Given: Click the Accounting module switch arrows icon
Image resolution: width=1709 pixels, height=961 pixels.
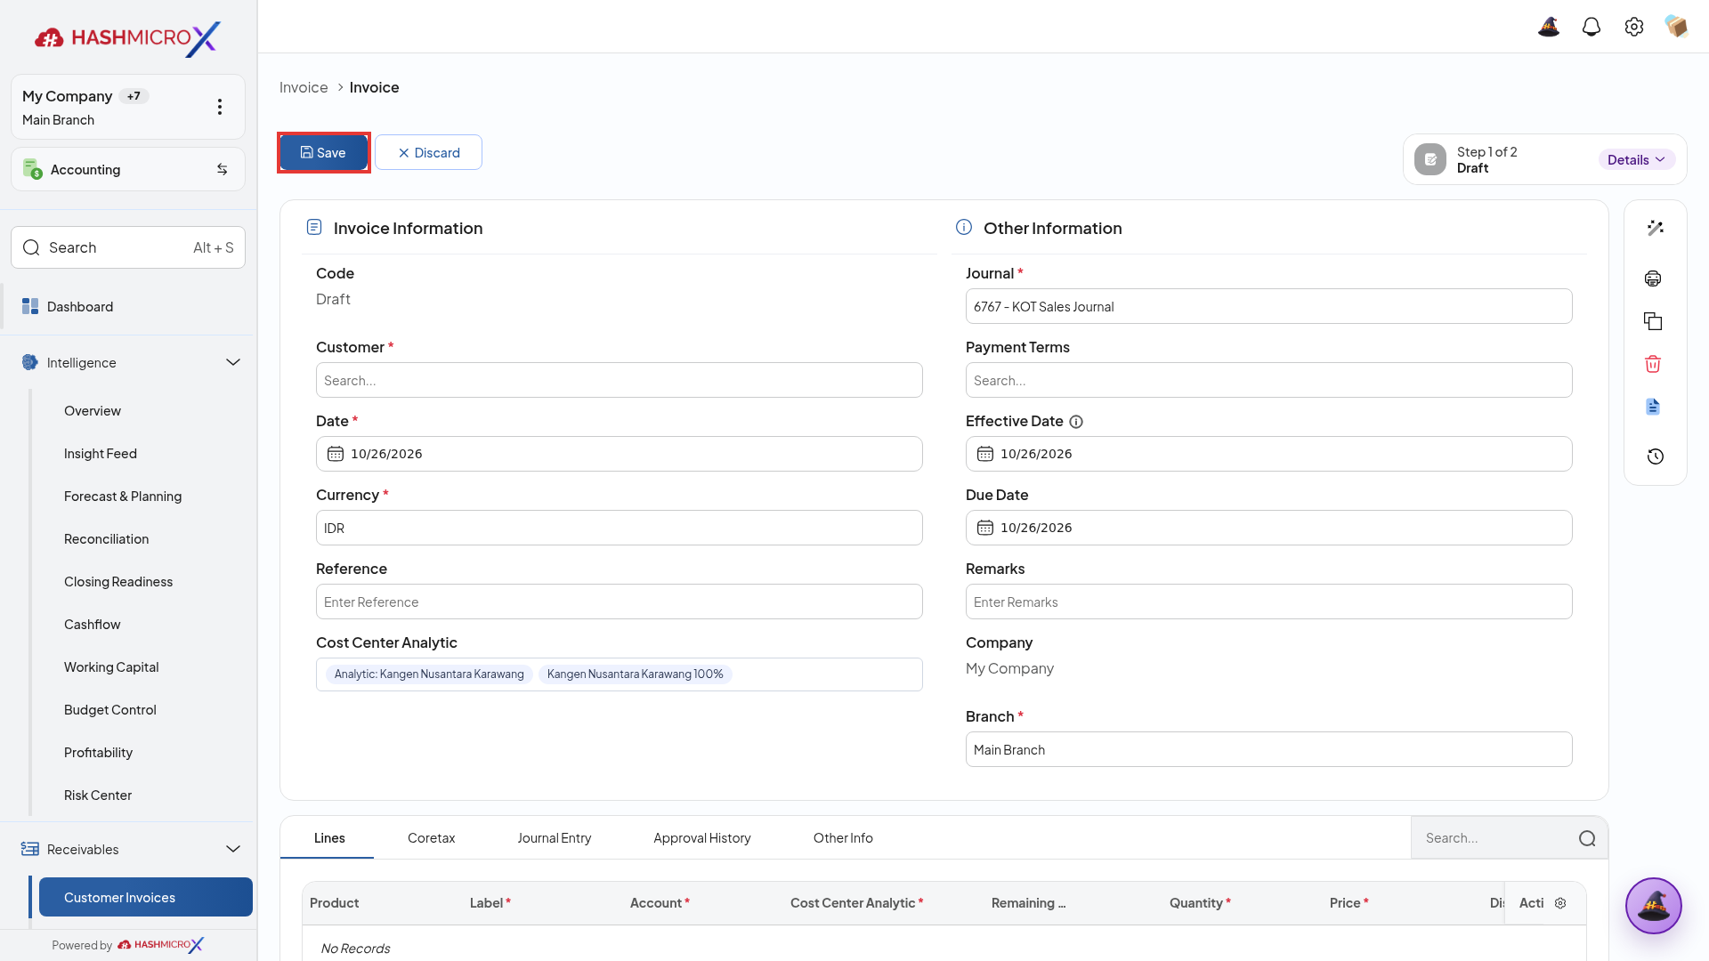Looking at the screenshot, I should click(x=223, y=169).
